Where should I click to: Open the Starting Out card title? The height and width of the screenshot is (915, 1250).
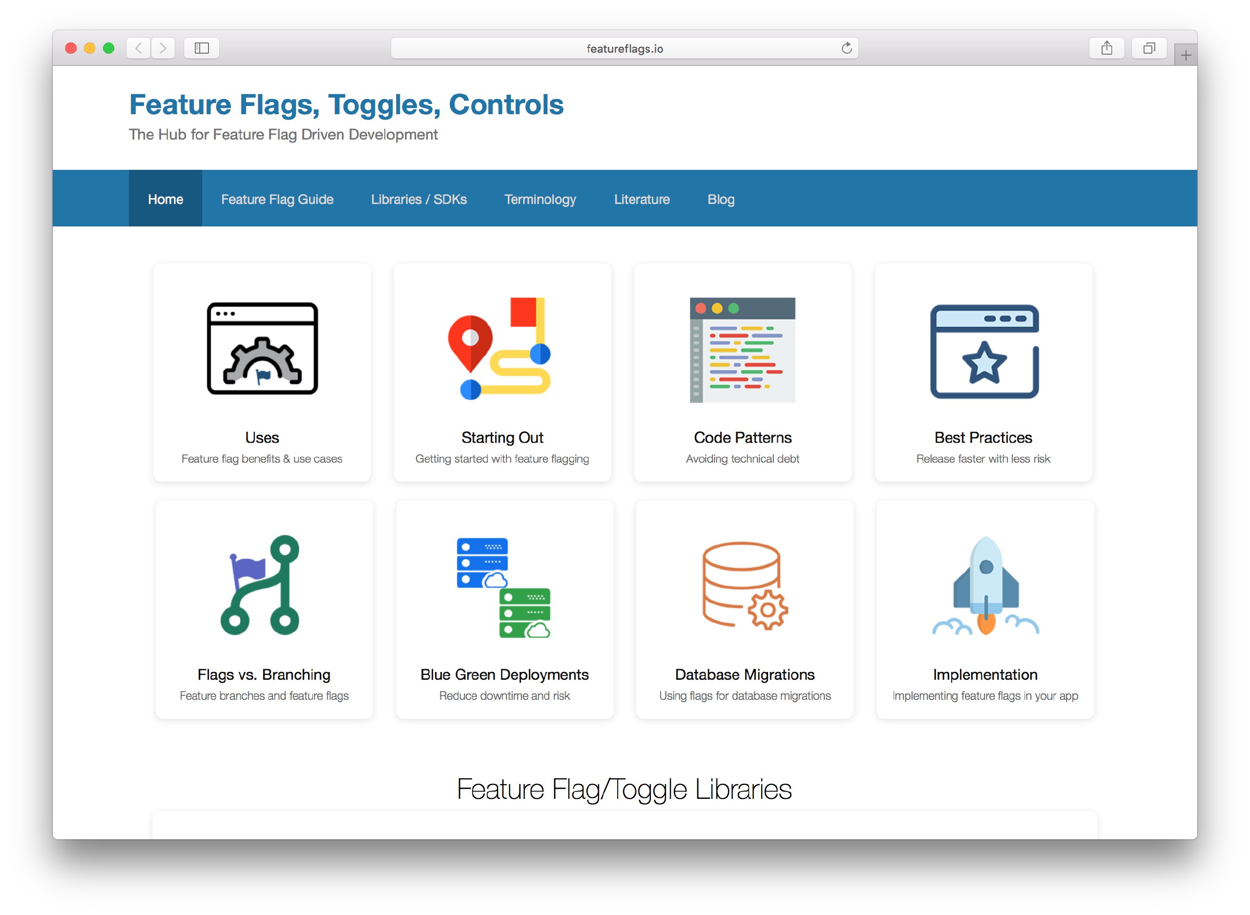(502, 438)
